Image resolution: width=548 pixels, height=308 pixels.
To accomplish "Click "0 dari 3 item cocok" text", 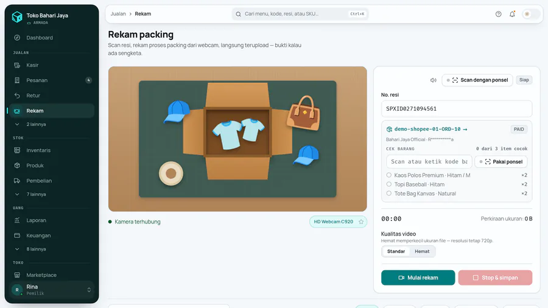I will [x=502, y=149].
